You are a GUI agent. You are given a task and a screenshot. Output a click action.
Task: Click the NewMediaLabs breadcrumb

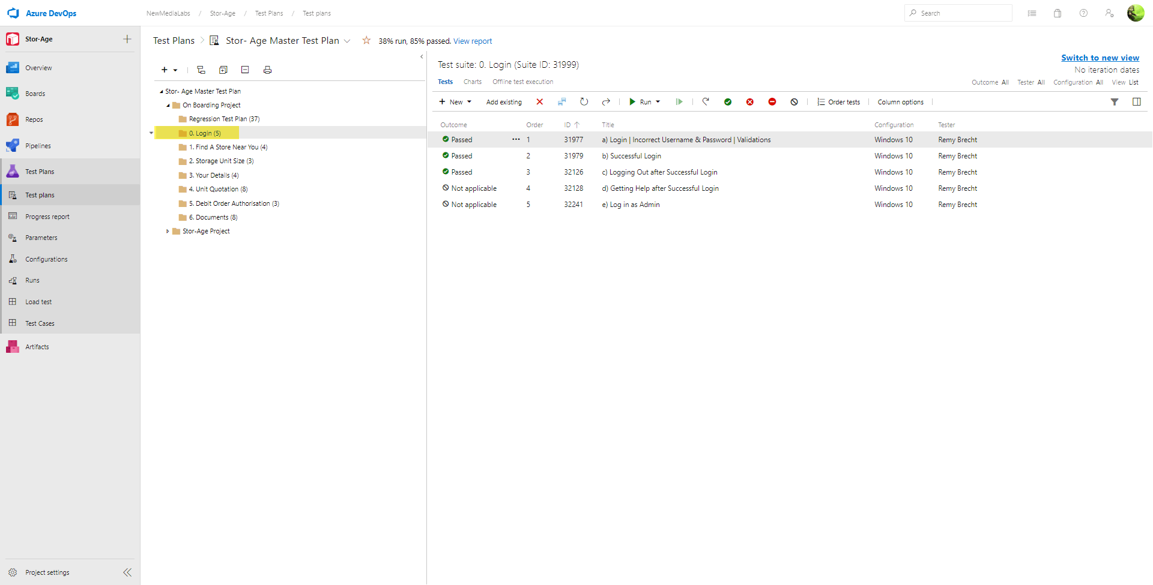pyautogui.click(x=168, y=13)
